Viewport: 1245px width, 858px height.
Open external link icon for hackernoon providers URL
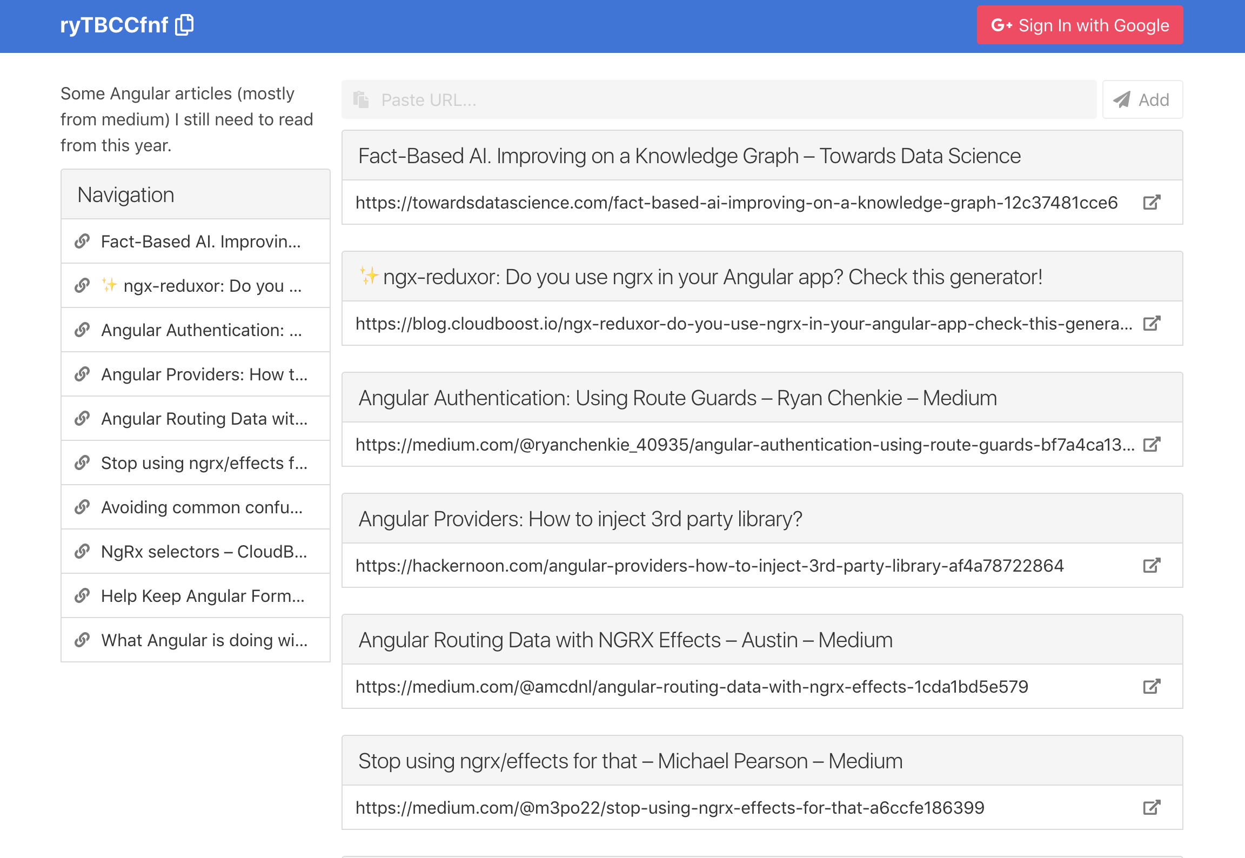[x=1152, y=566]
